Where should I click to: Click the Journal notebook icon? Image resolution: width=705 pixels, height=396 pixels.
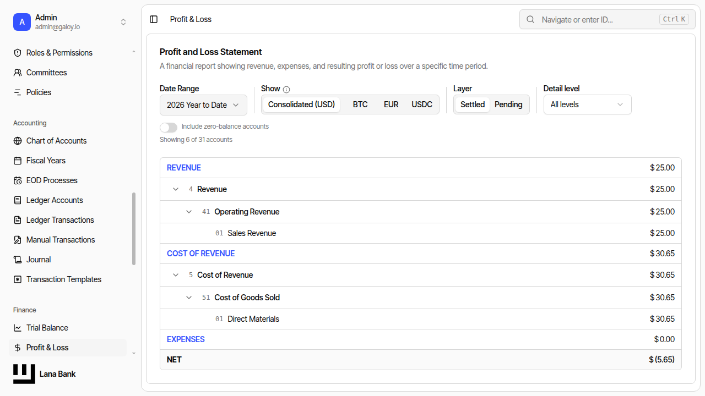click(18, 260)
